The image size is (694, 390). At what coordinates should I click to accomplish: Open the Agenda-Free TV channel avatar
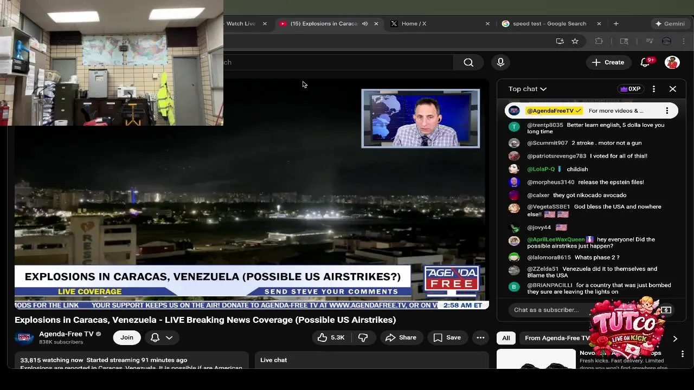click(24, 337)
